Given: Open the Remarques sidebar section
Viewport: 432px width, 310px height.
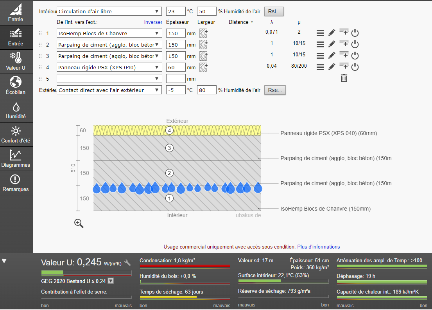Looking at the screenshot, I should tap(16, 183).
